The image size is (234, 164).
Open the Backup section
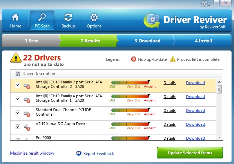(68, 20)
